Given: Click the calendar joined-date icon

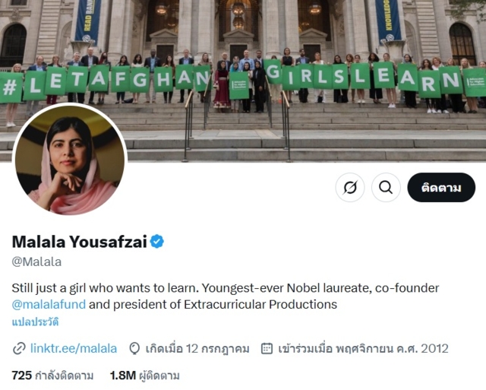Looking at the screenshot, I should (267, 348).
